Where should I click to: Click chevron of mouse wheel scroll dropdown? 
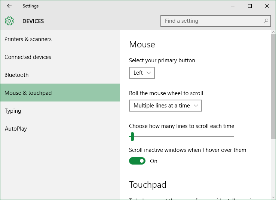[196, 106]
